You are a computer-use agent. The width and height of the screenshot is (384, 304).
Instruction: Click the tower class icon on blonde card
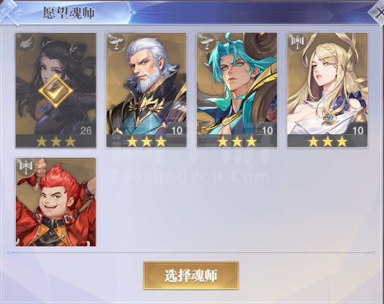click(x=297, y=42)
